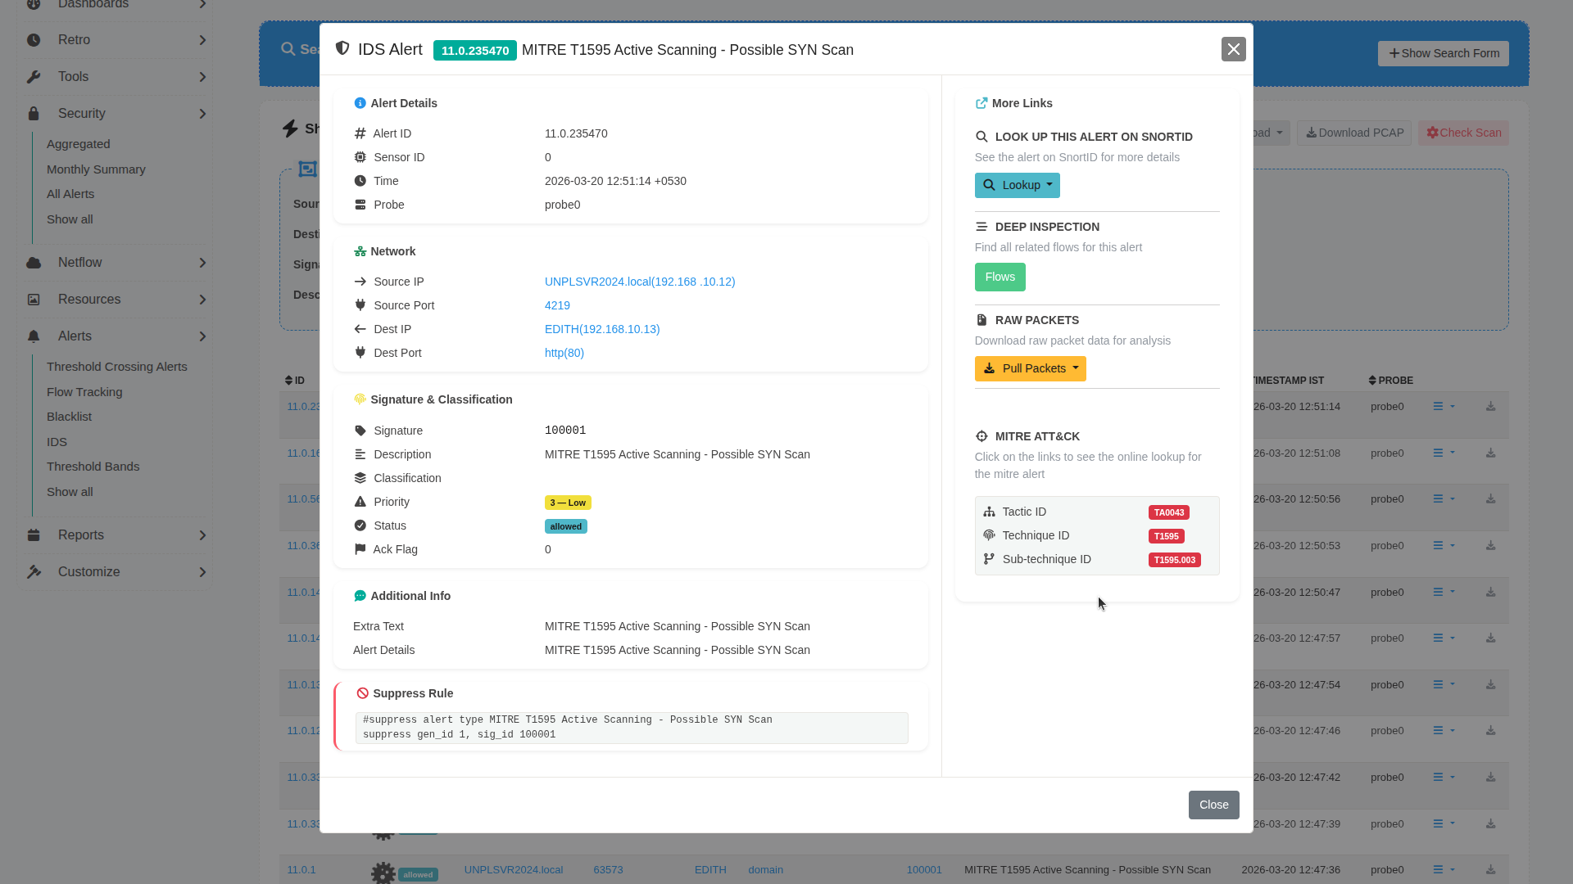Open Threshold Crossing Alerts menu item
The image size is (1573, 884).
(117, 367)
